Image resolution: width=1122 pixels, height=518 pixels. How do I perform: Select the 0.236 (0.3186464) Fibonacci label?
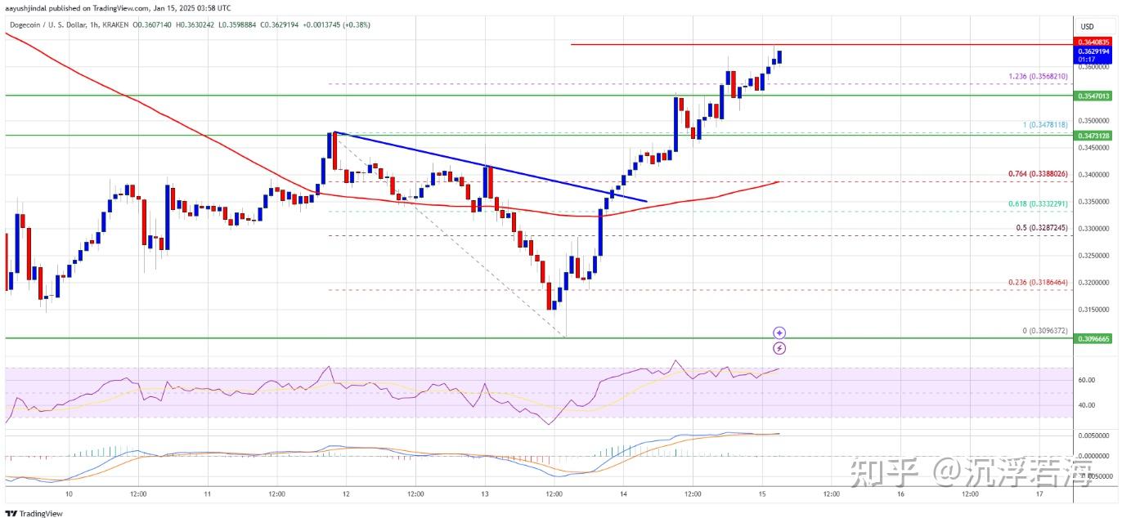point(1039,281)
